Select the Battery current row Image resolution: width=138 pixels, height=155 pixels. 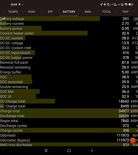[x=69, y=24]
